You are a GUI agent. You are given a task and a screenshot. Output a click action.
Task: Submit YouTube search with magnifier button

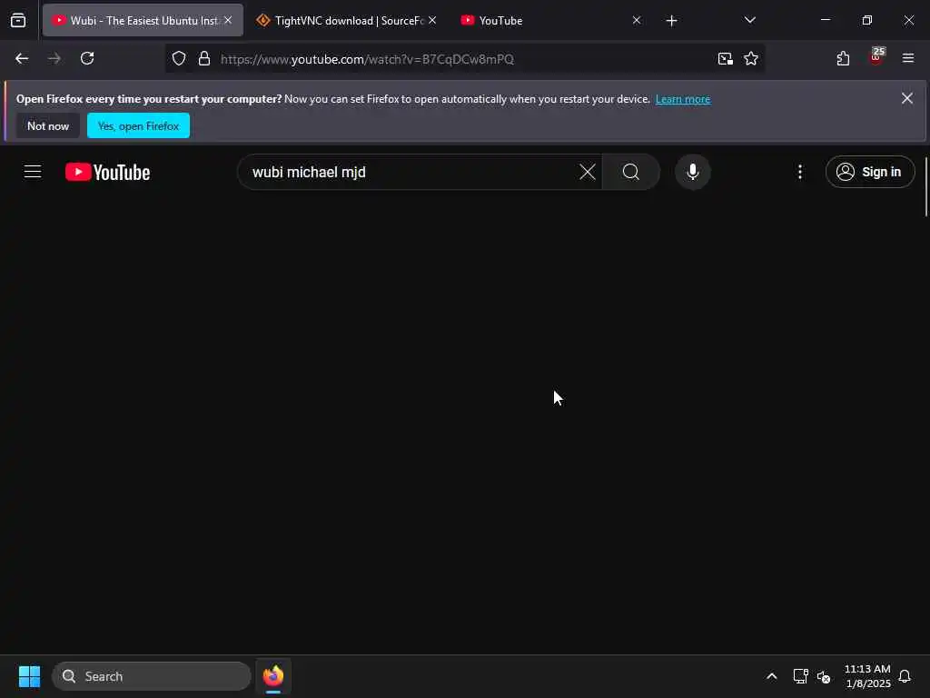(x=631, y=172)
